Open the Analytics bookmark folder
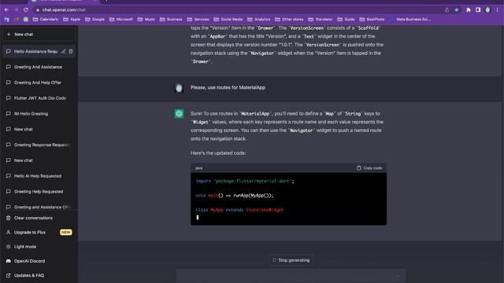Image resolution: width=504 pixels, height=283 pixels. tap(259, 19)
